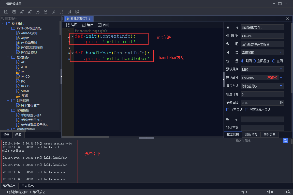Enable the 加密公式 checkbox
Screen dimensions: 293x195
click(x=228, y=110)
